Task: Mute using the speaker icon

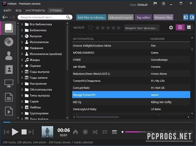Action: click(123, 132)
